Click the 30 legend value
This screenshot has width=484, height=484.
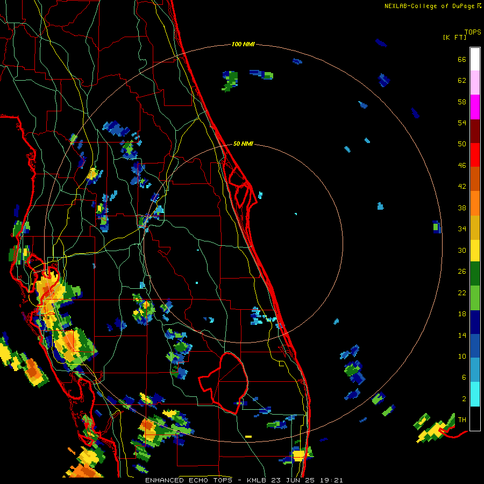462,250
